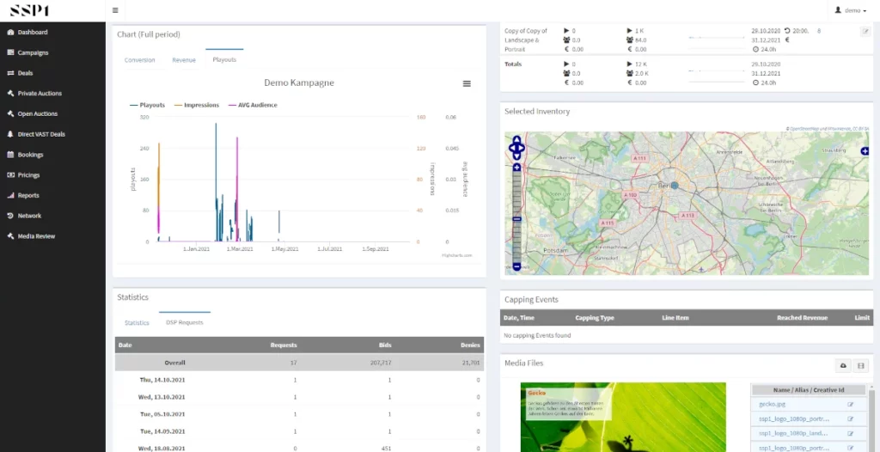Click the map pan control arrows
The image size is (880, 452).
coord(516,148)
